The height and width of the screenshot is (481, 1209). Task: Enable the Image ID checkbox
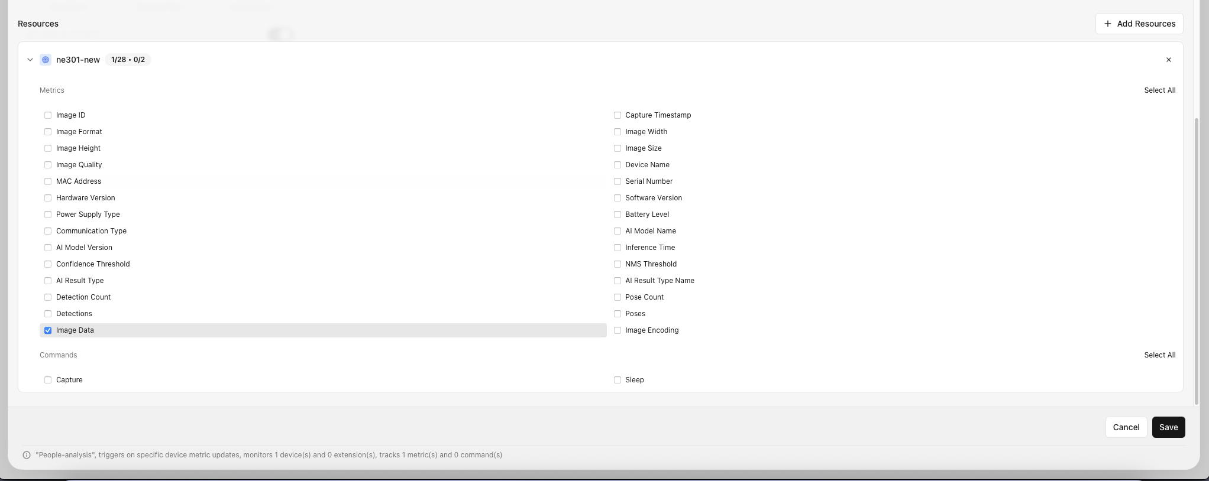coord(48,115)
